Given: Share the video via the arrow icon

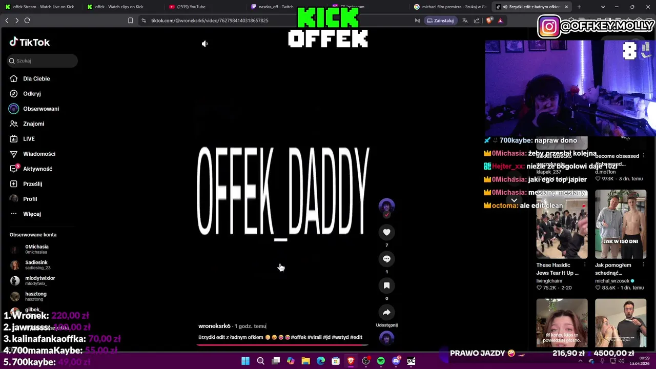Looking at the screenshot, I should (x=386, y=312).
